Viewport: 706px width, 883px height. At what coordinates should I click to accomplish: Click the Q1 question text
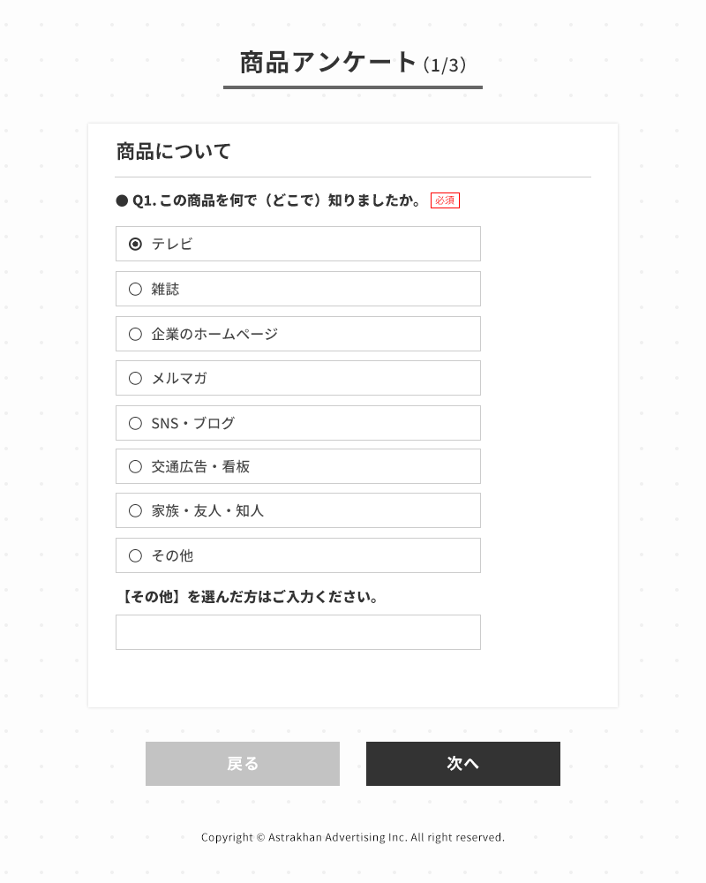pyautogui.click(x=276, y=200)
